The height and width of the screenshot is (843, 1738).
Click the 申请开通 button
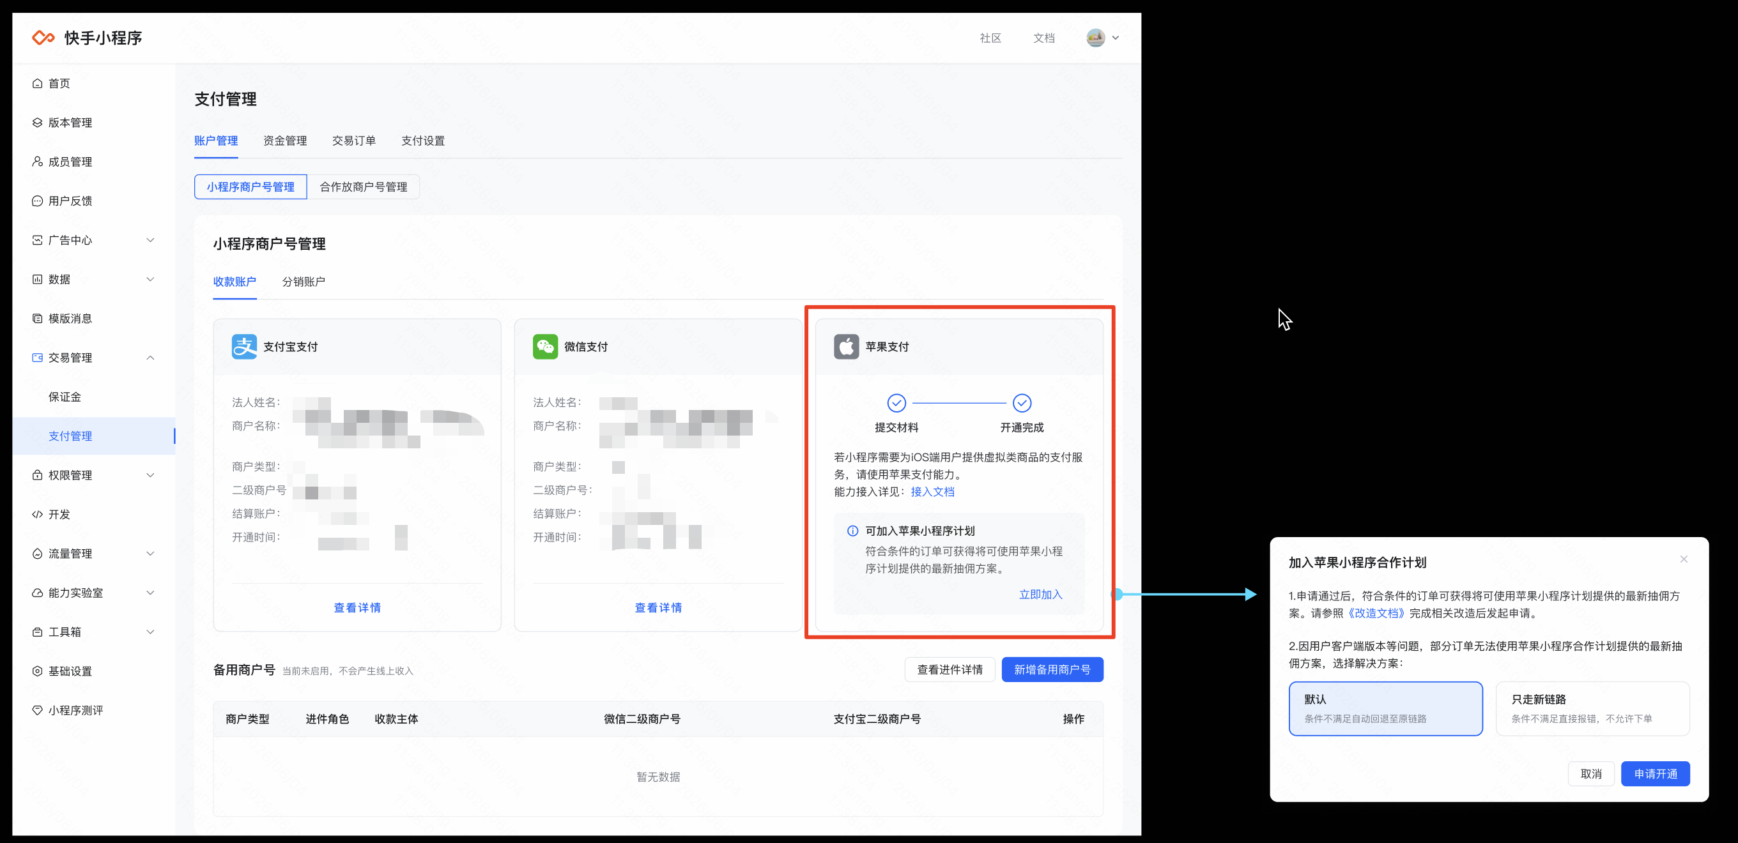[x=1655, y=773]
